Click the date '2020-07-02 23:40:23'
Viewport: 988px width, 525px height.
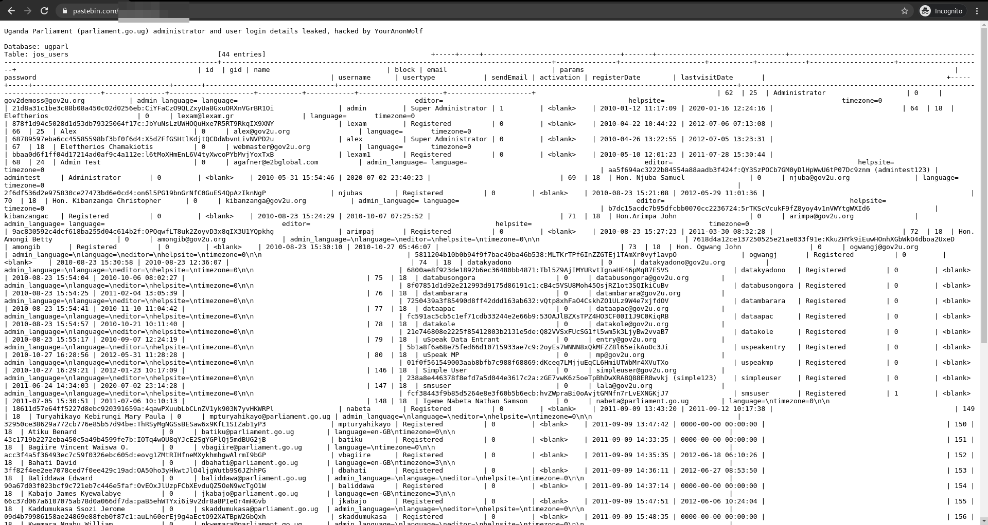[385, 178]
